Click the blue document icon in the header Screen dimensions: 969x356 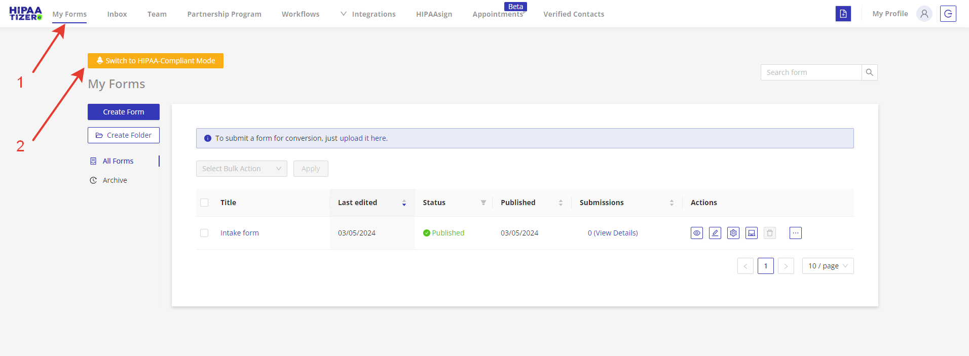(843, 14)
